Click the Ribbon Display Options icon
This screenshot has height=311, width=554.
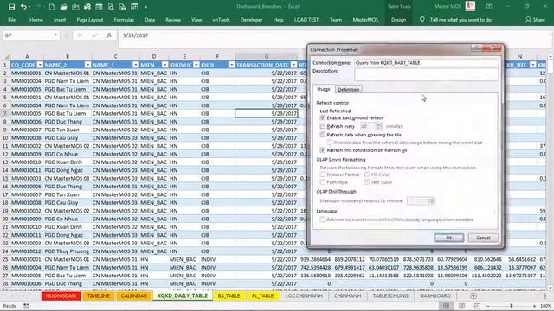click(x=489, y=6)
